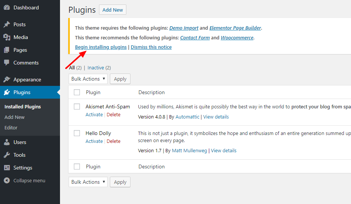Open the Tools menu
This screenshot has height=204, width=351.
coord(30,155)
